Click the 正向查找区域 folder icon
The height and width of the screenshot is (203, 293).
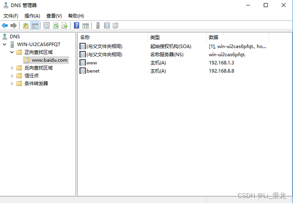click(x=19, y=52)
